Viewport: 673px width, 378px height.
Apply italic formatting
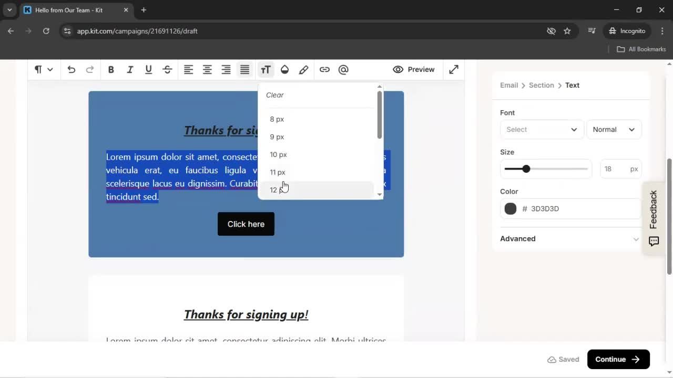pyautogui.click(x=130, y=69)
